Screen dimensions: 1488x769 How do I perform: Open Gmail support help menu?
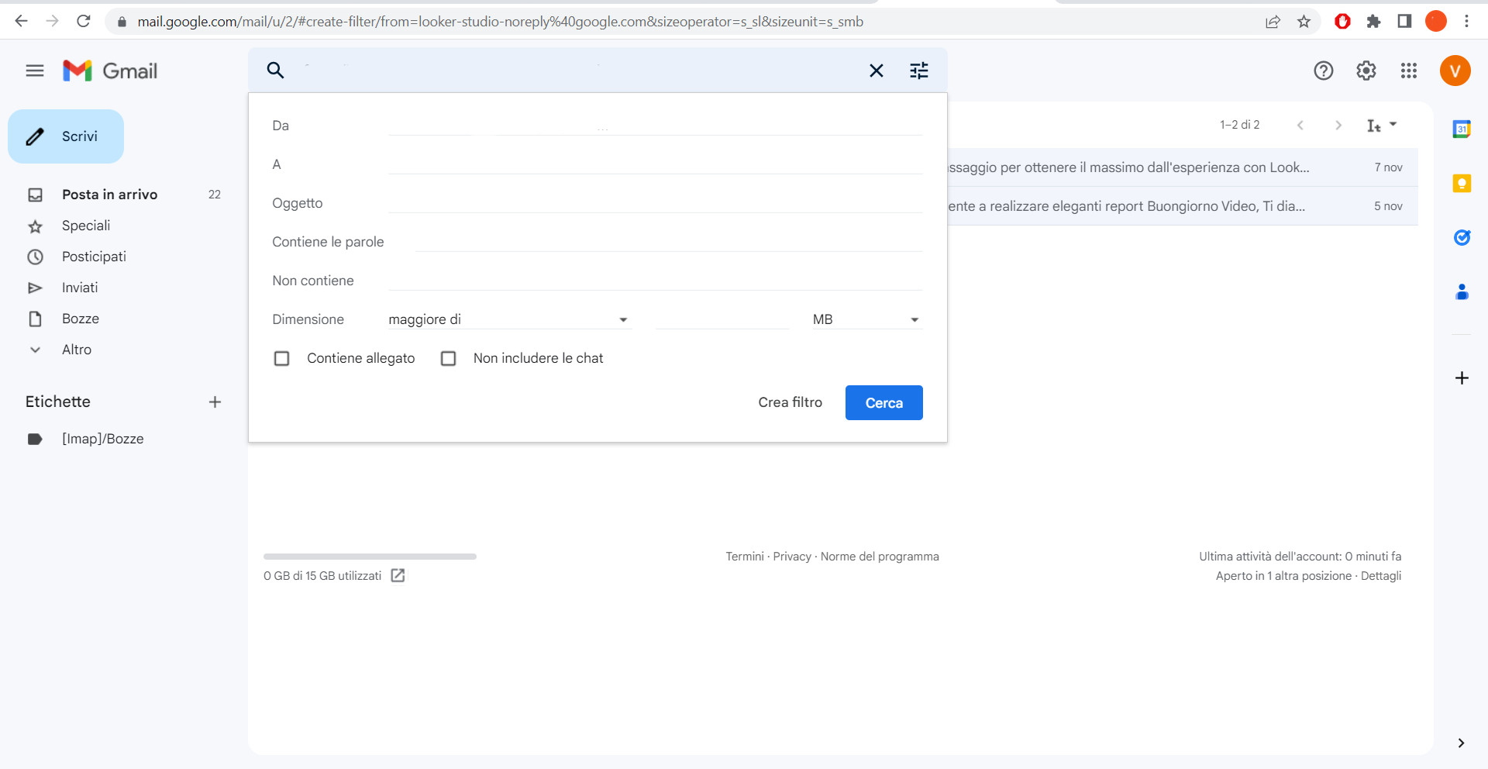coord(1324,71)
